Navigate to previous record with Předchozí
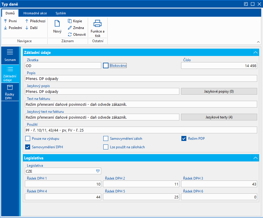The width and height of the screenshot is (263, 218). pyautogui.click(x=35, y=21)
